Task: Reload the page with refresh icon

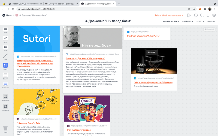Action: [13, 9]
